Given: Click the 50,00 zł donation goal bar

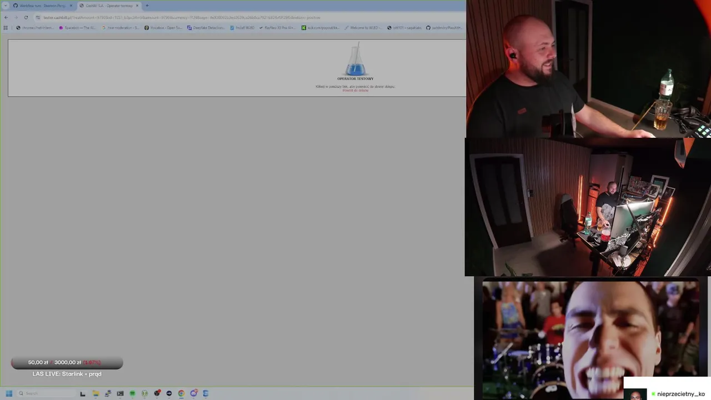Looking at the screenshot, I should point(67,363).
